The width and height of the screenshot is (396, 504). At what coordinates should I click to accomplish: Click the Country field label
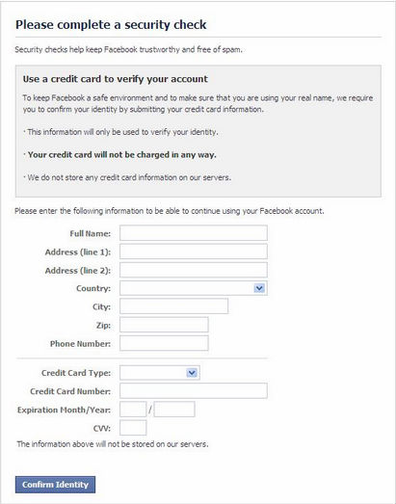(93, 289)
